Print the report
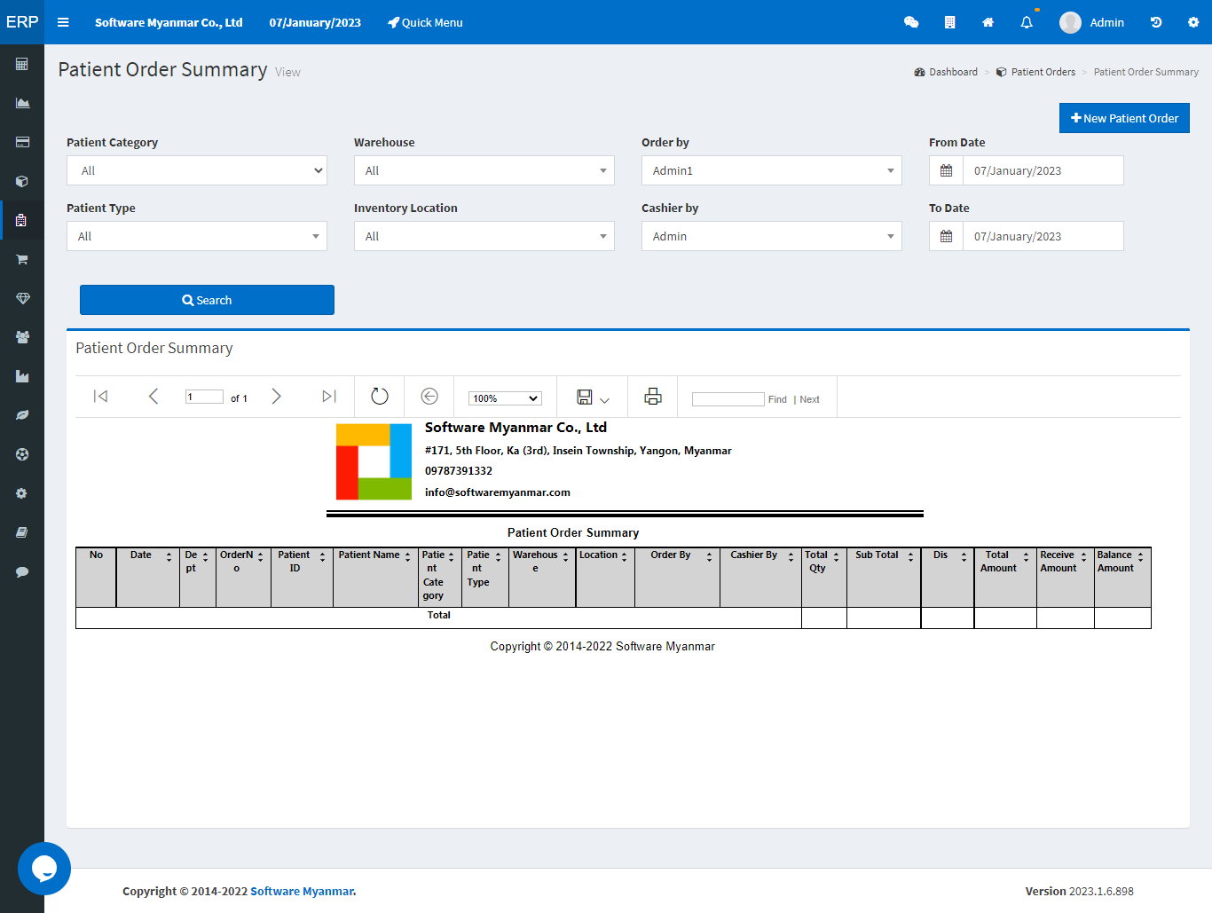Image resolution: width=1212 pixels, height=913 pixels. tap(653, 397)
